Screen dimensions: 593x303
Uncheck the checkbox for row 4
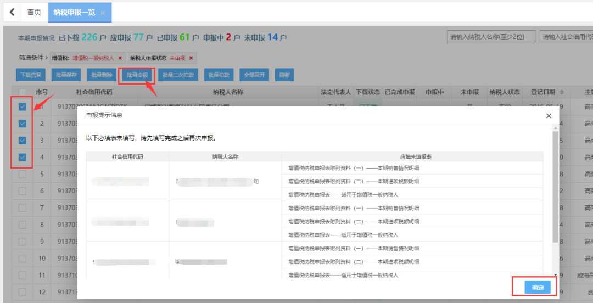23,157
